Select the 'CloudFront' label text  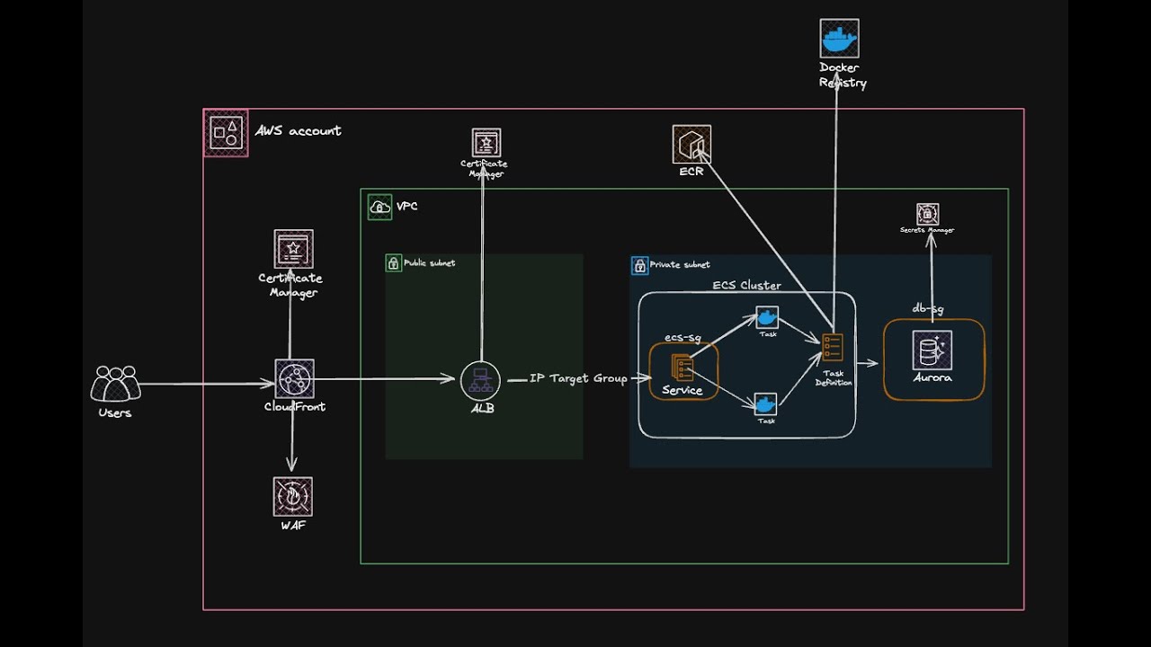click(295, 407)
